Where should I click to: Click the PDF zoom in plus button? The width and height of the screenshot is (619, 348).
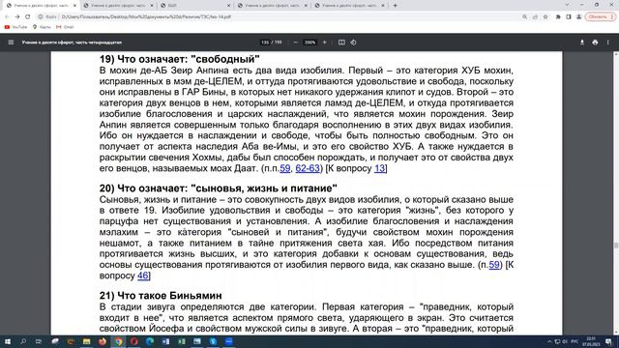pos(325,43)
